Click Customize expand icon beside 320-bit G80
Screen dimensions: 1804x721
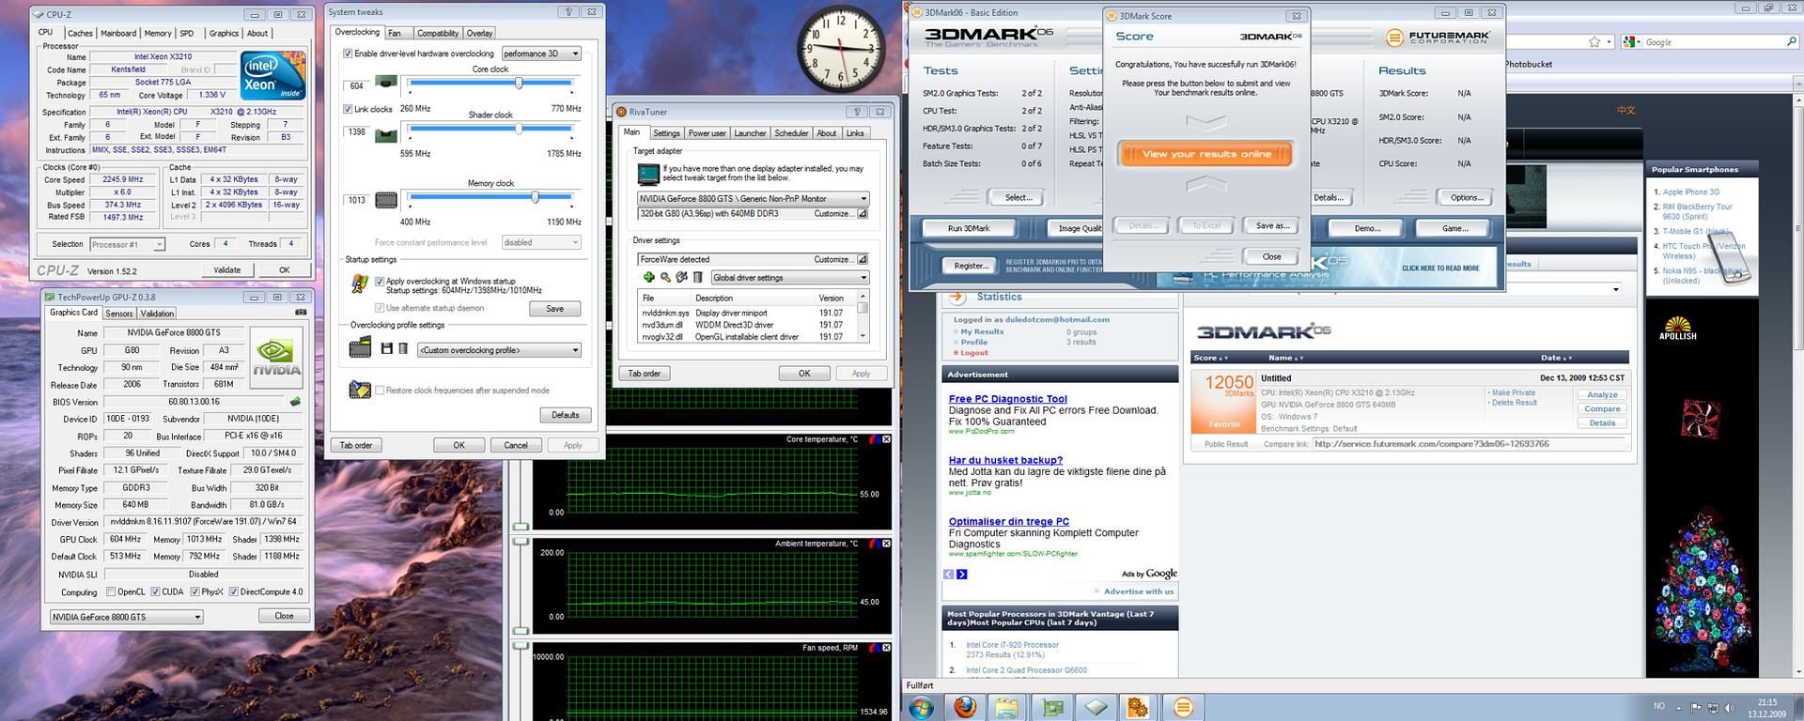(862, 214)
